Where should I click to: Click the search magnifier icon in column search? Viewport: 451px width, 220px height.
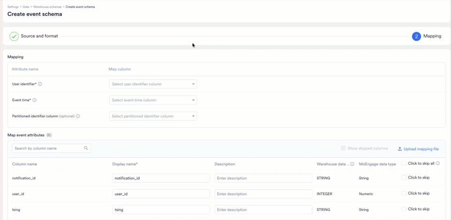click(86, 148)
